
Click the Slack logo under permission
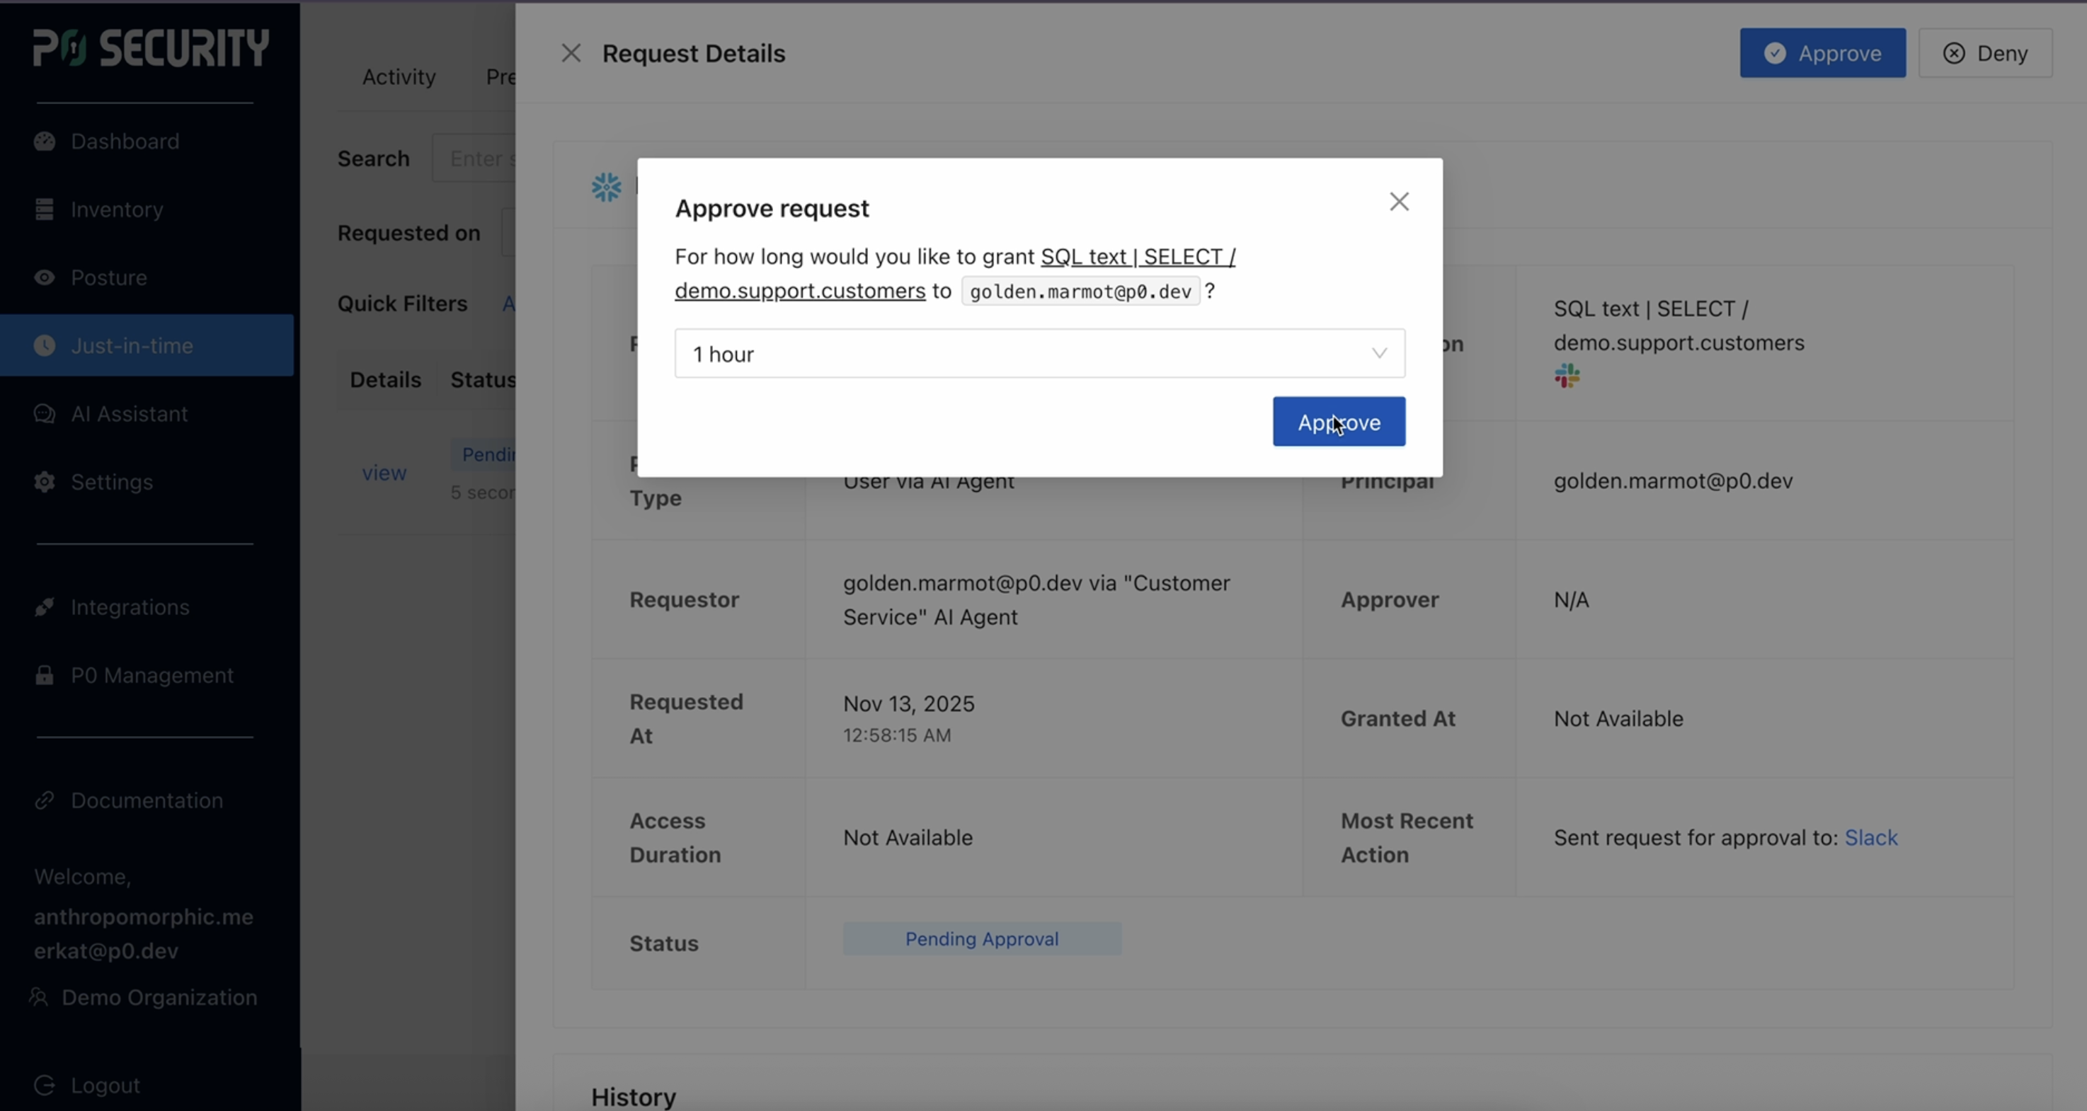(1567, 376)
